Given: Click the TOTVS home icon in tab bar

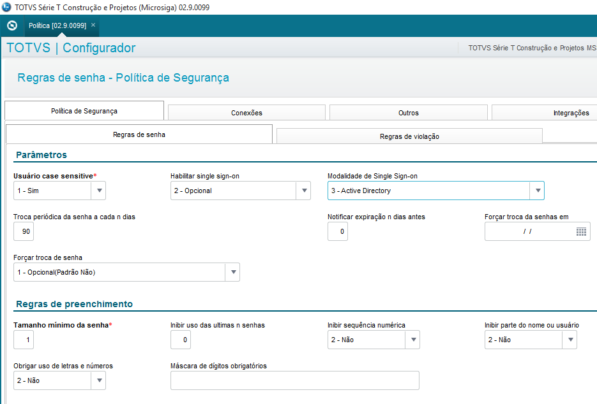Looking at the screenshot, I should [x=12, y=25].
